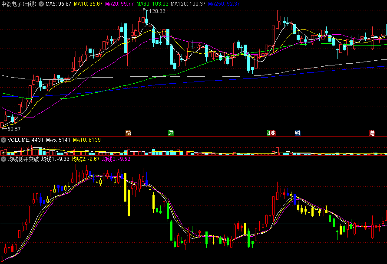Select the MA250: 92.37 label
Screen dimensions: 387x264
coord(224,4)
